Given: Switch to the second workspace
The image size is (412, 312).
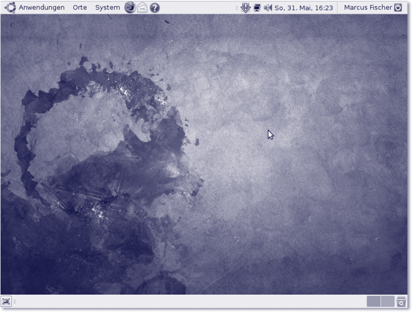Looking at the screenshot, I should 388,302.
